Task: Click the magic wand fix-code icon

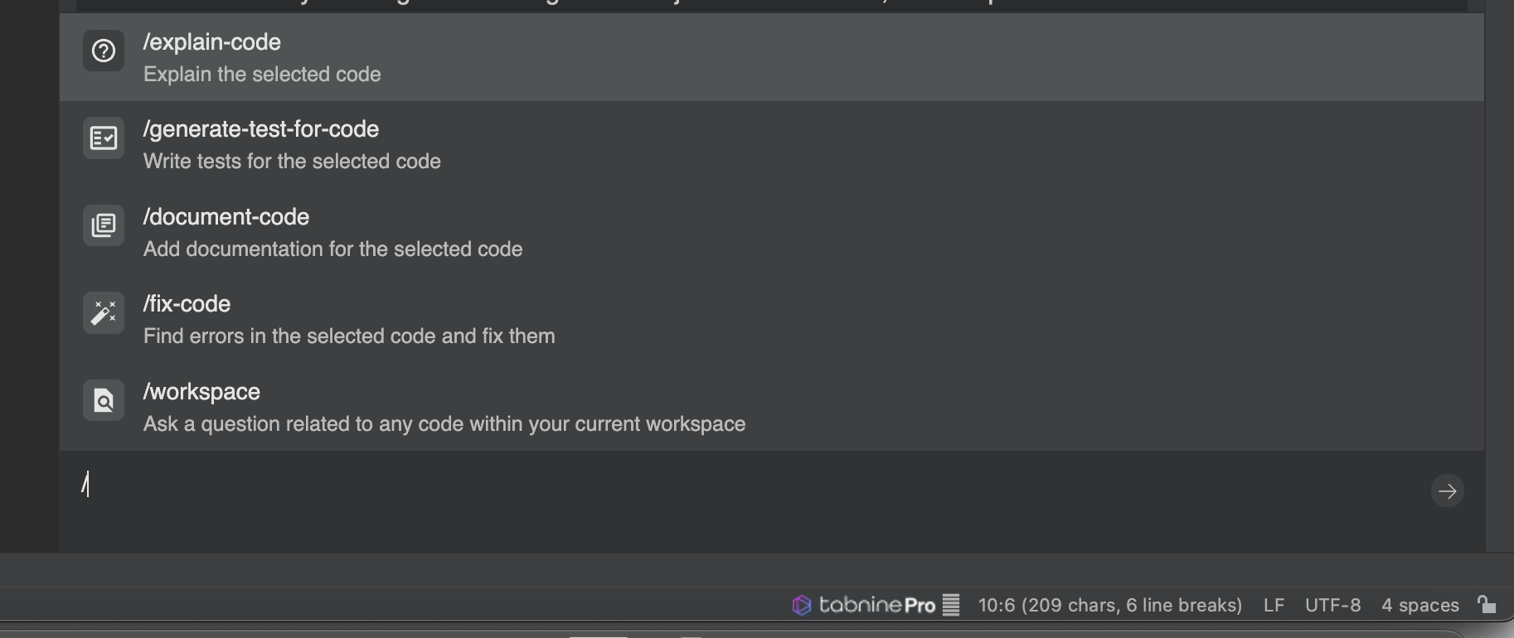Action: point(104,313)
